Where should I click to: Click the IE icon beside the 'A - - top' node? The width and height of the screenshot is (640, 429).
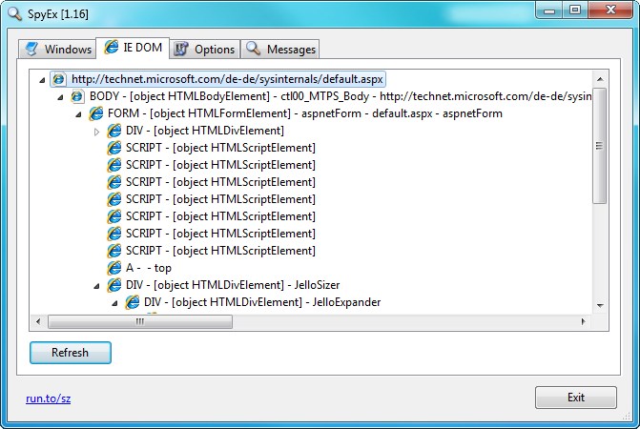click(114, 268)
